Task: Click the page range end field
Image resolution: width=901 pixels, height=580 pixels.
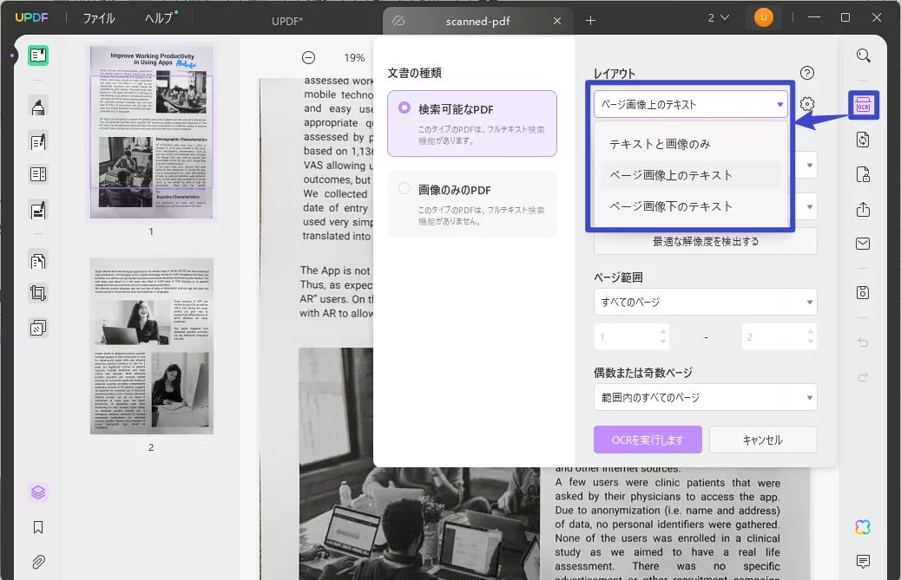Action: coord(779,336)
